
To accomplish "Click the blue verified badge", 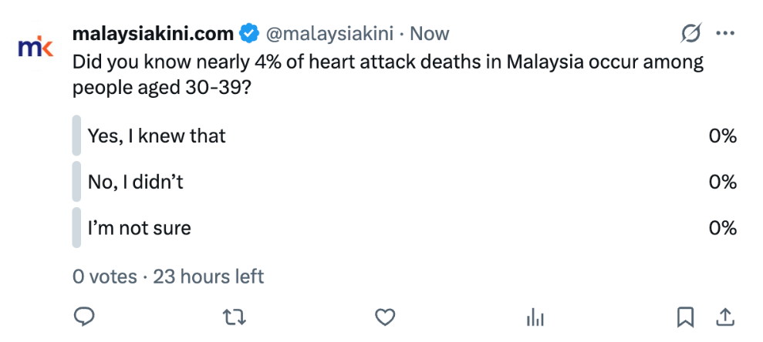I will [x=248, y=34].
